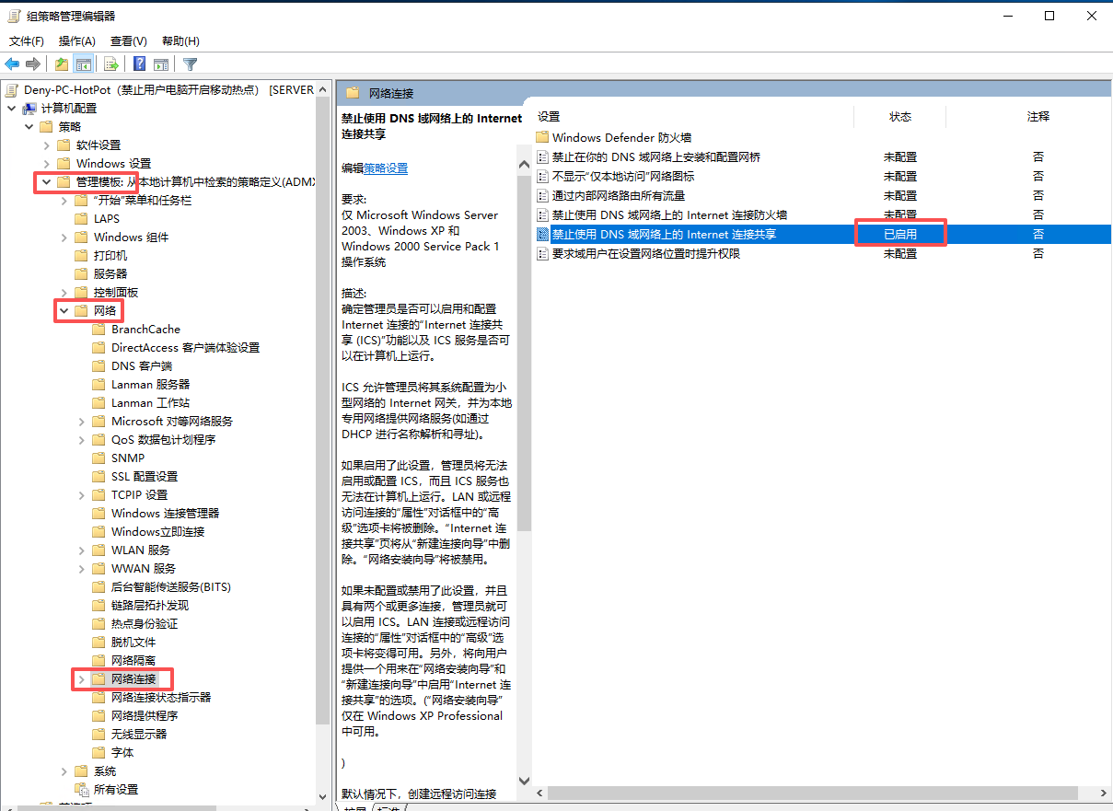Select the 热点身份验证 tree item
Viewport: 1113px width, 811px height.
point(145,623)
